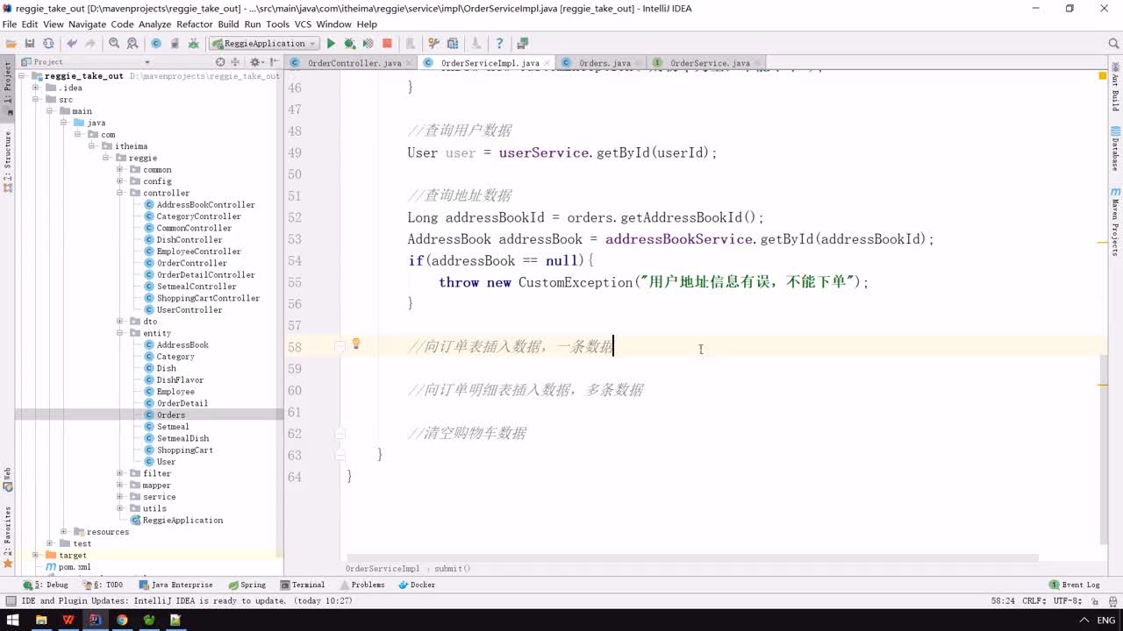Run ReggieApplication with the green play icon
The image size is (1123, 631).
click(x=331, y=43)
